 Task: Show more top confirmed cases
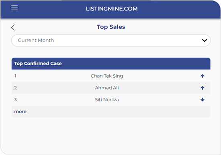tap(20, 112)
